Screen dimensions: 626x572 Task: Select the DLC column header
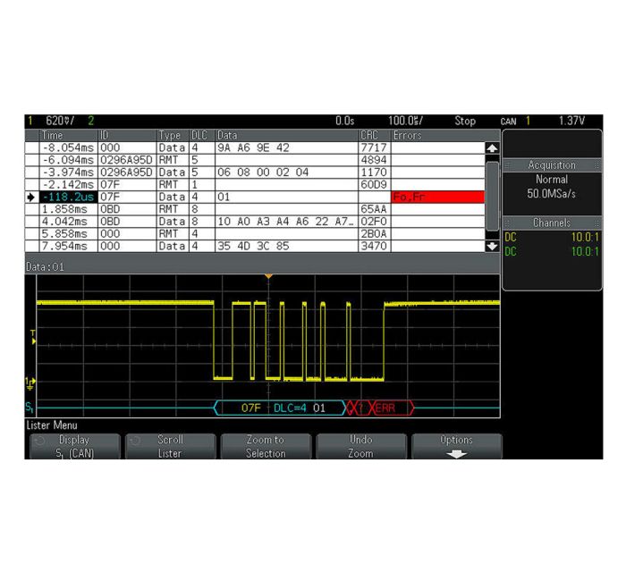point(202,135)
